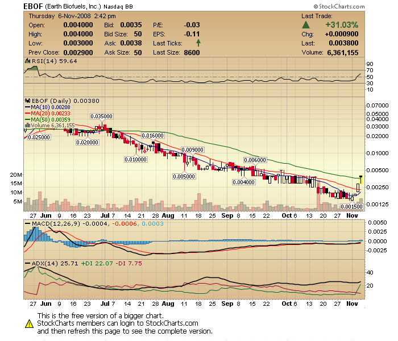398x341 pixels.
Task: Click the green up triangle under Last Trade
Action: click(x=306, y=25)
